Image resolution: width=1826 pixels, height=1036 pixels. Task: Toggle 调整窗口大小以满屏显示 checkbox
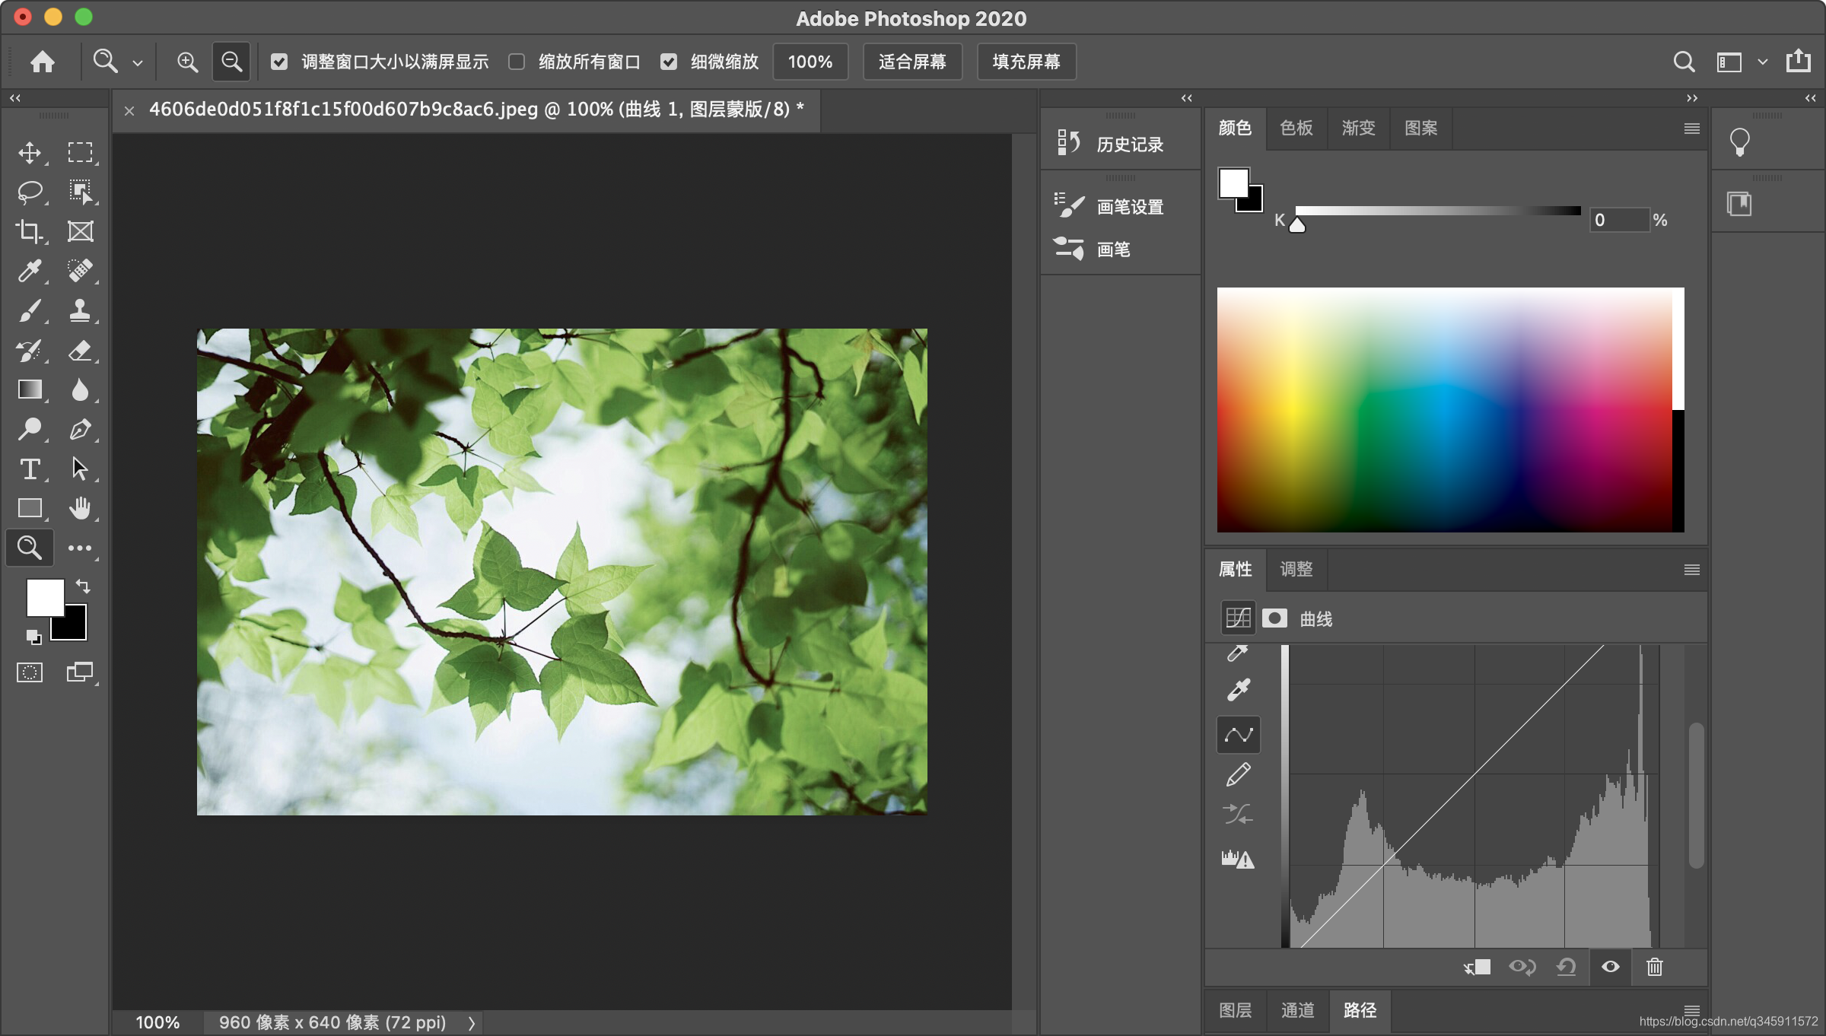pyautogui.click(x=279, y=62)
